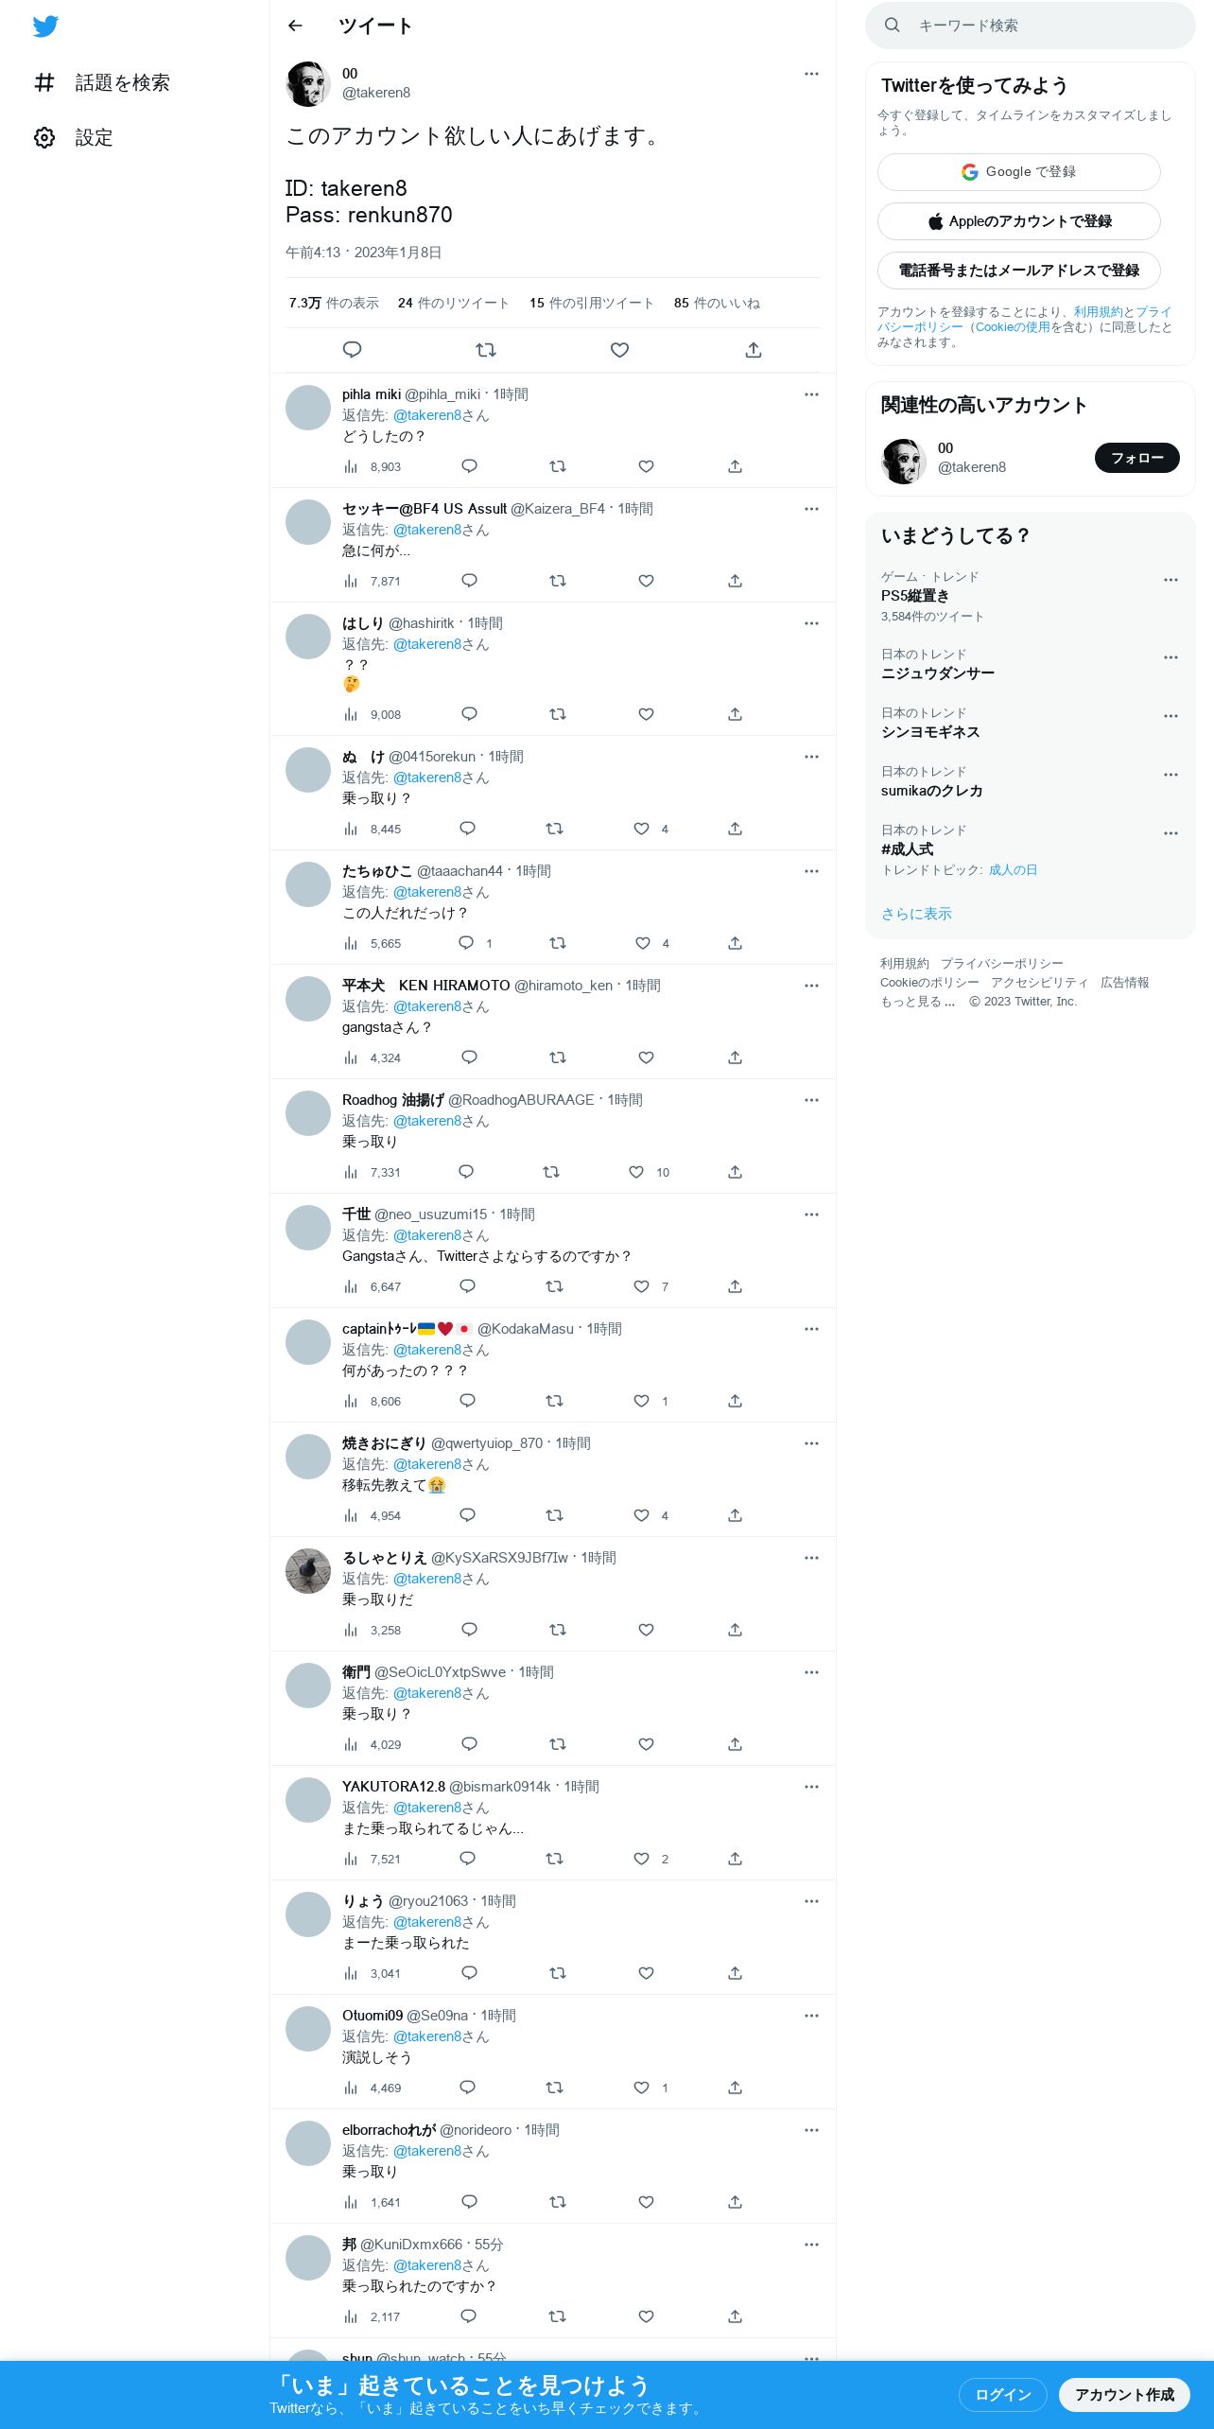Like pihla miki's reply
The width and height of the screenshot is (1214, 2429).
click(x=646, y=466)
